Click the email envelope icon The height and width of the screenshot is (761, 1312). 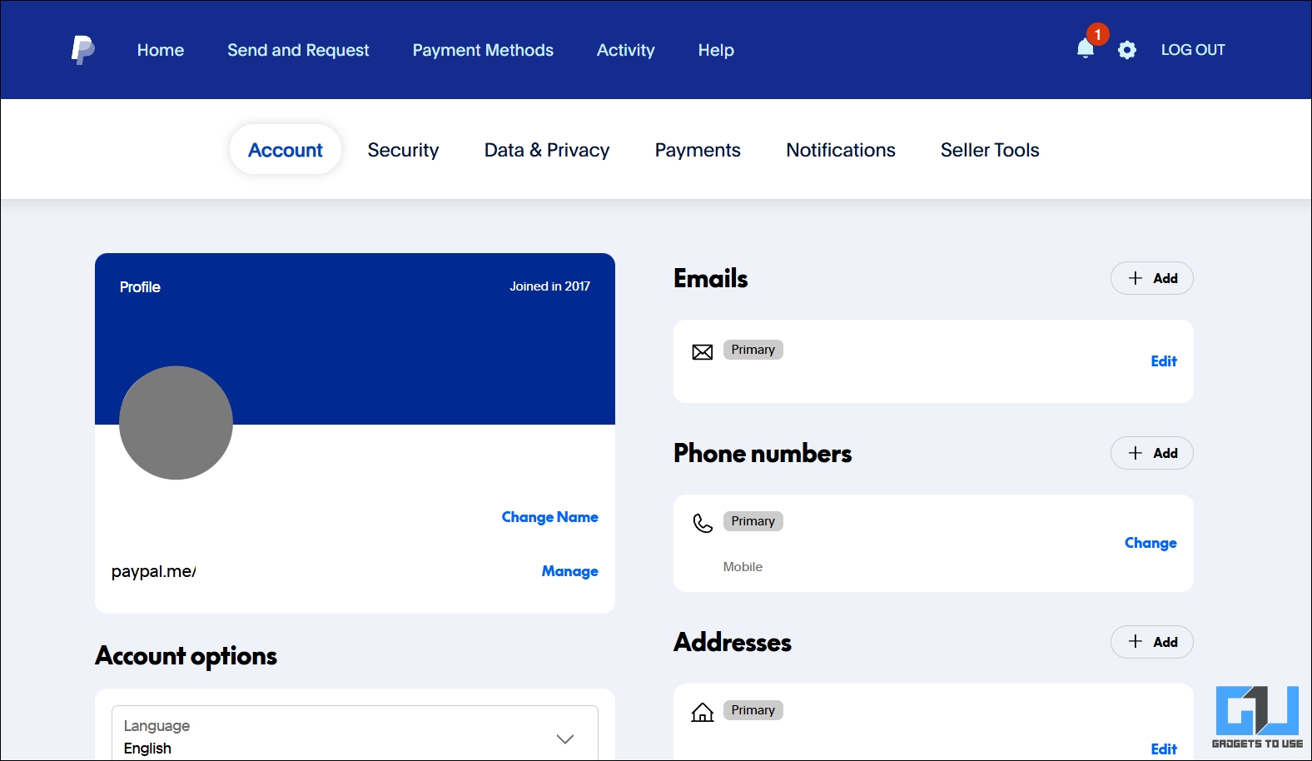703,352
